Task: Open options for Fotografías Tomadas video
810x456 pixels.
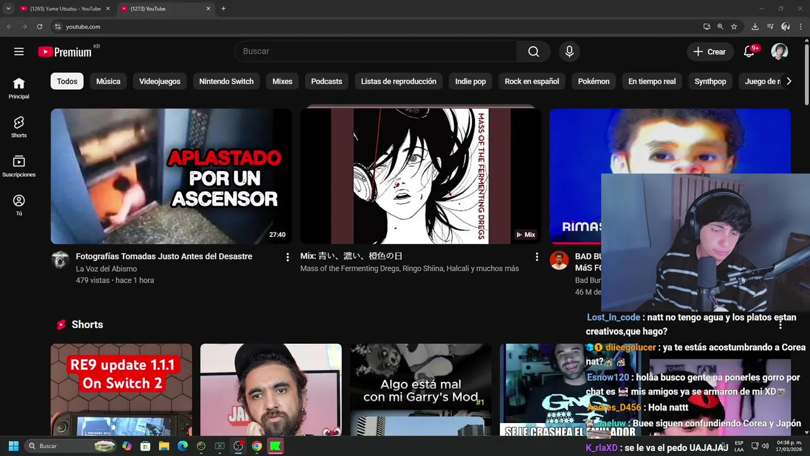Action: click(x=287, y=256)
